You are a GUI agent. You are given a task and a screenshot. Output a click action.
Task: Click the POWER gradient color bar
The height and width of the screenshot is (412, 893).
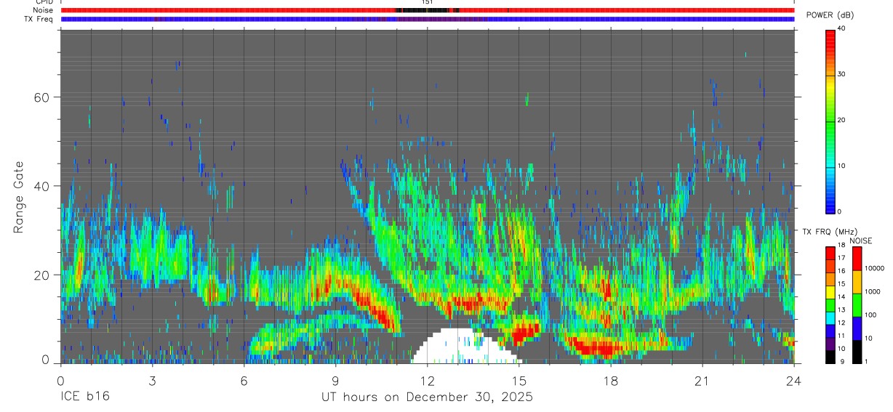pos(830,121)
